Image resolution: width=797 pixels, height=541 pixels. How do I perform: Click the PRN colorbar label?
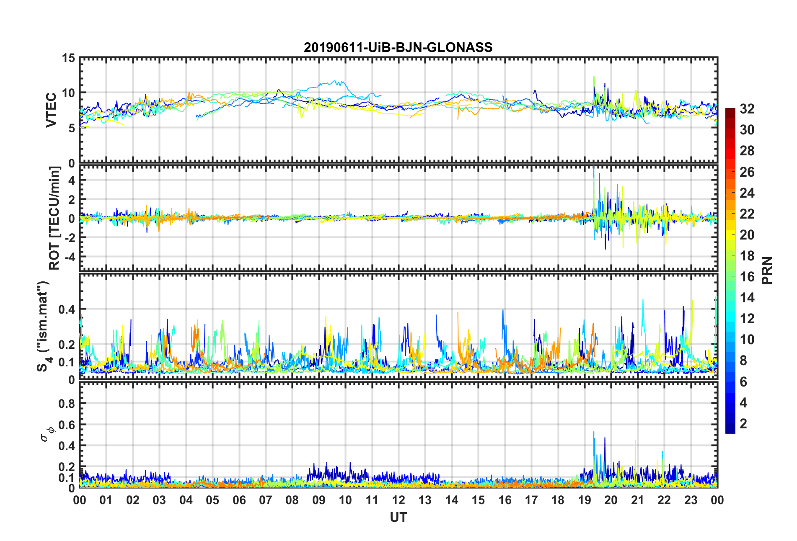point(767,270)
